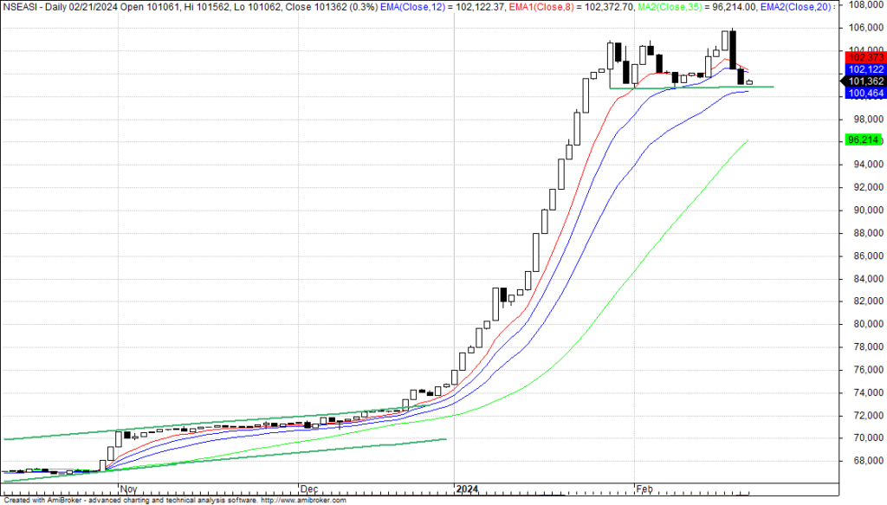Click the NSEASI symbol name in the title
This screenshot has width=887, height=505.
point(21,6)
